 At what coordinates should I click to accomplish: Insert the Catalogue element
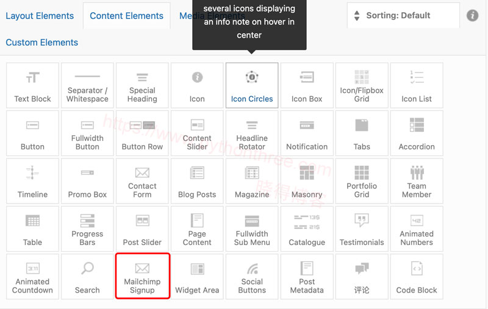pos(307,229)
